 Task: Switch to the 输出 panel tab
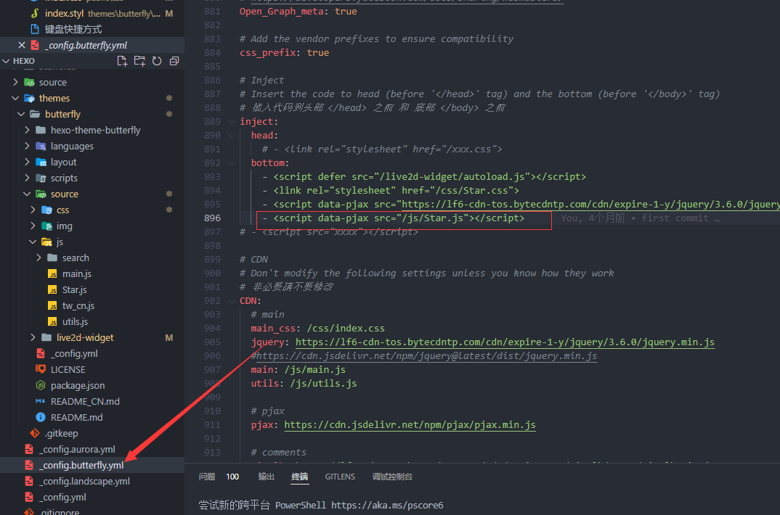coord(266,477)
